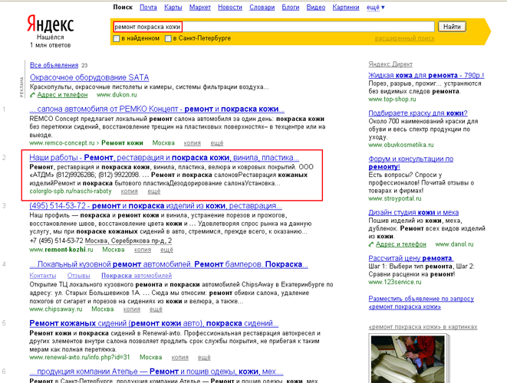The width and height of the screenshot is (507, 383).
Task: Click the www.123service.ru ad URL
Action: [x=395, y=282]
